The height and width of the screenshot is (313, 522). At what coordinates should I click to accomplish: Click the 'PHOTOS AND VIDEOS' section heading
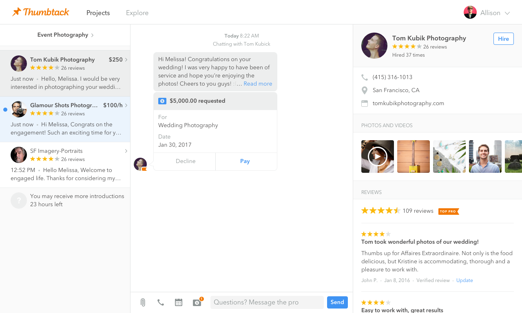point(387,126)
